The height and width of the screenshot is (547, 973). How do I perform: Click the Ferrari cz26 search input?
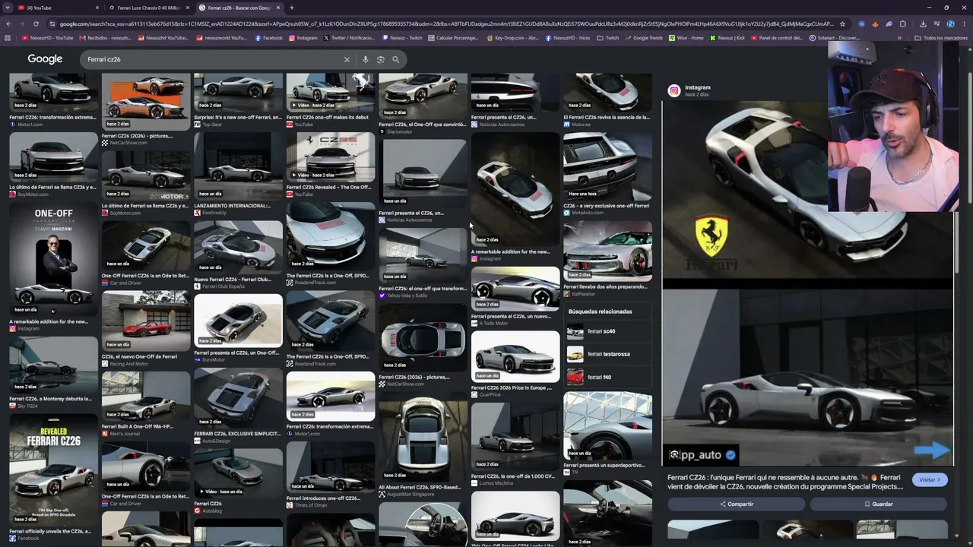[213, 59]
